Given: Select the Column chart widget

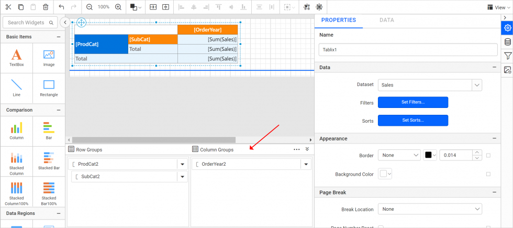Looking at the screenshot, I should click(16, 131).
